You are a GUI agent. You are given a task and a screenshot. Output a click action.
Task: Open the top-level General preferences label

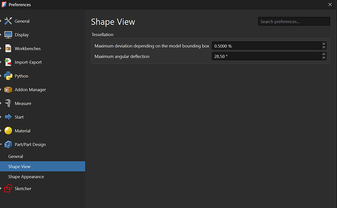(x=22, y=21)
